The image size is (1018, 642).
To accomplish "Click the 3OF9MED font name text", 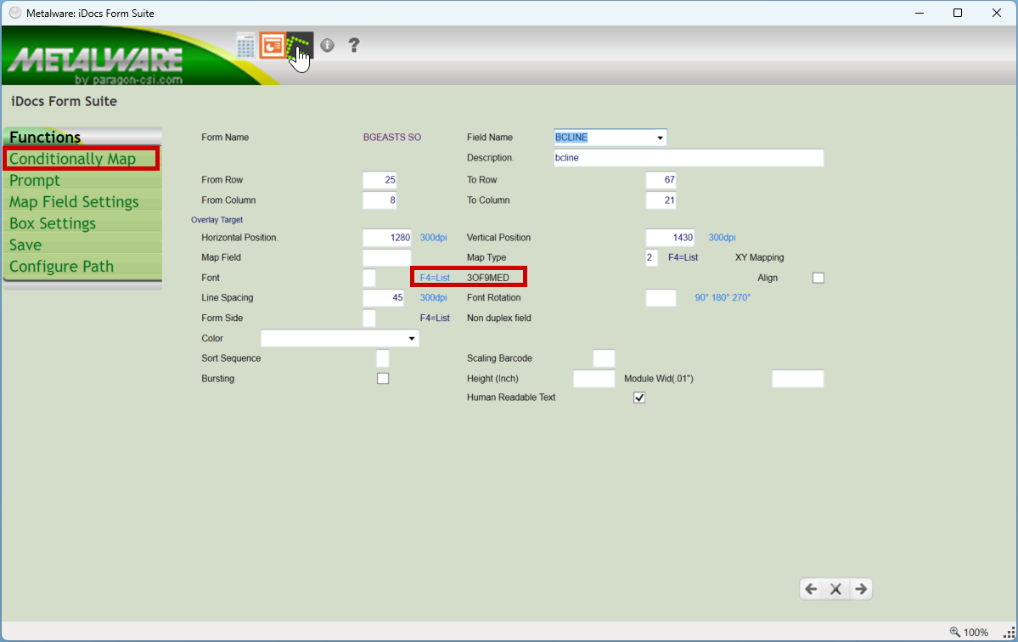I will [488, 278].
